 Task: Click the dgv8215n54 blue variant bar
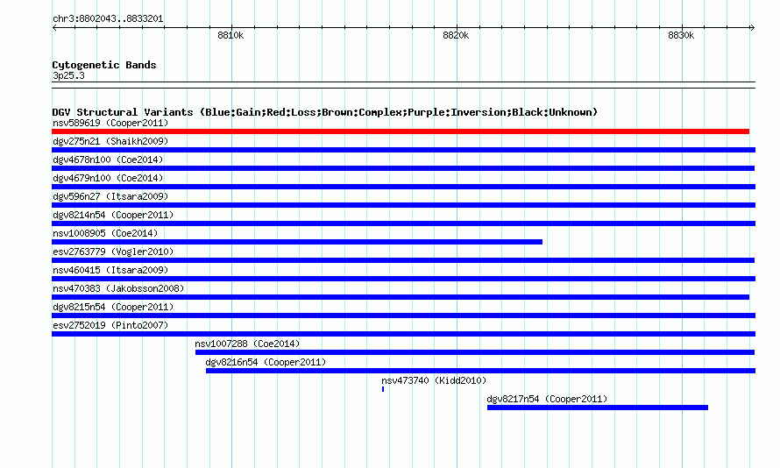pyautogui.click(x=403, y=316)
